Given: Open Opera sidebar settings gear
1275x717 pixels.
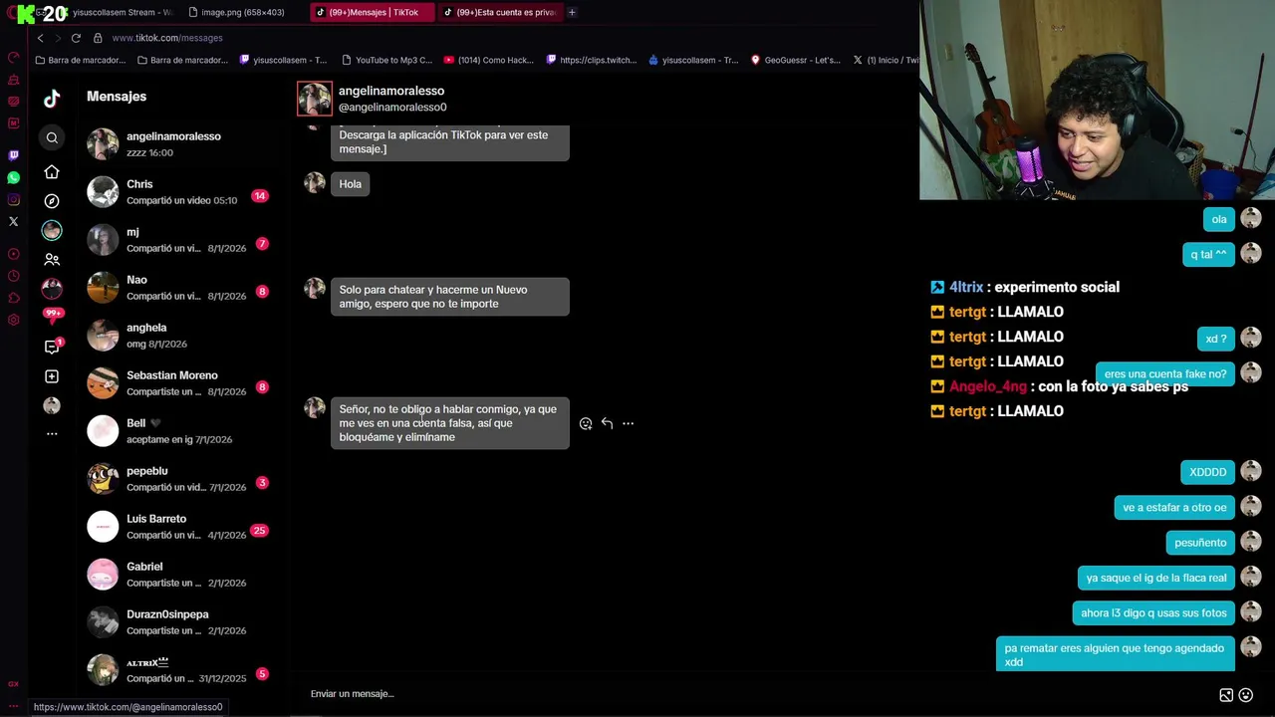Looking at the screenshot, I should [13, 320].
